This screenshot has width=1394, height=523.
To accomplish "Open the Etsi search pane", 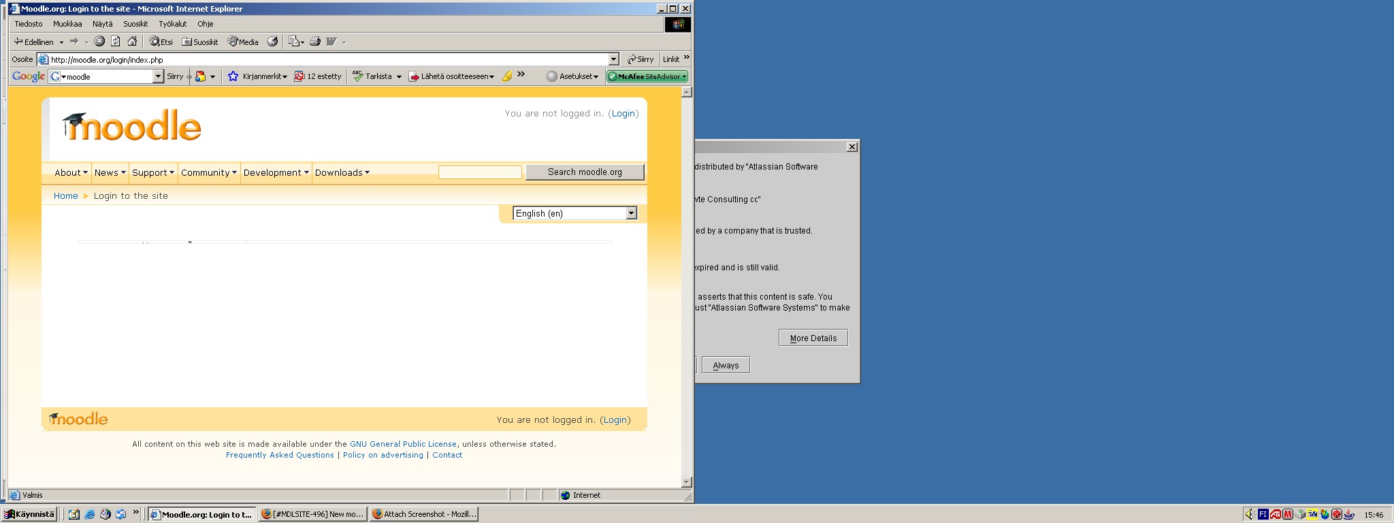I will tap(161, 42).
